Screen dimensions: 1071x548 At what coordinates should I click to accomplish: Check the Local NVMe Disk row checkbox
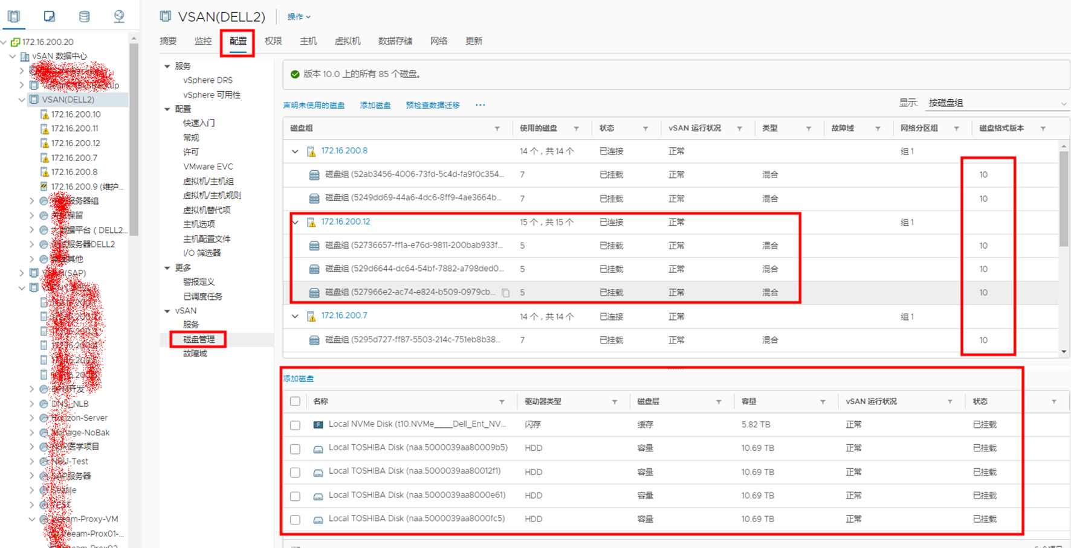click(295, 425)
